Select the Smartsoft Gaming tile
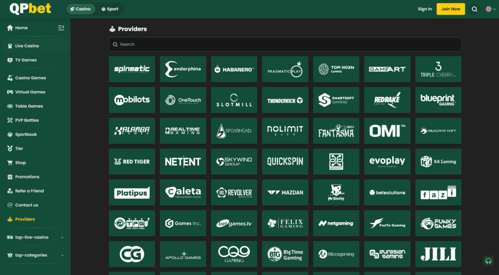Screen dimensions: 499x275 click(x=336, y=100)
